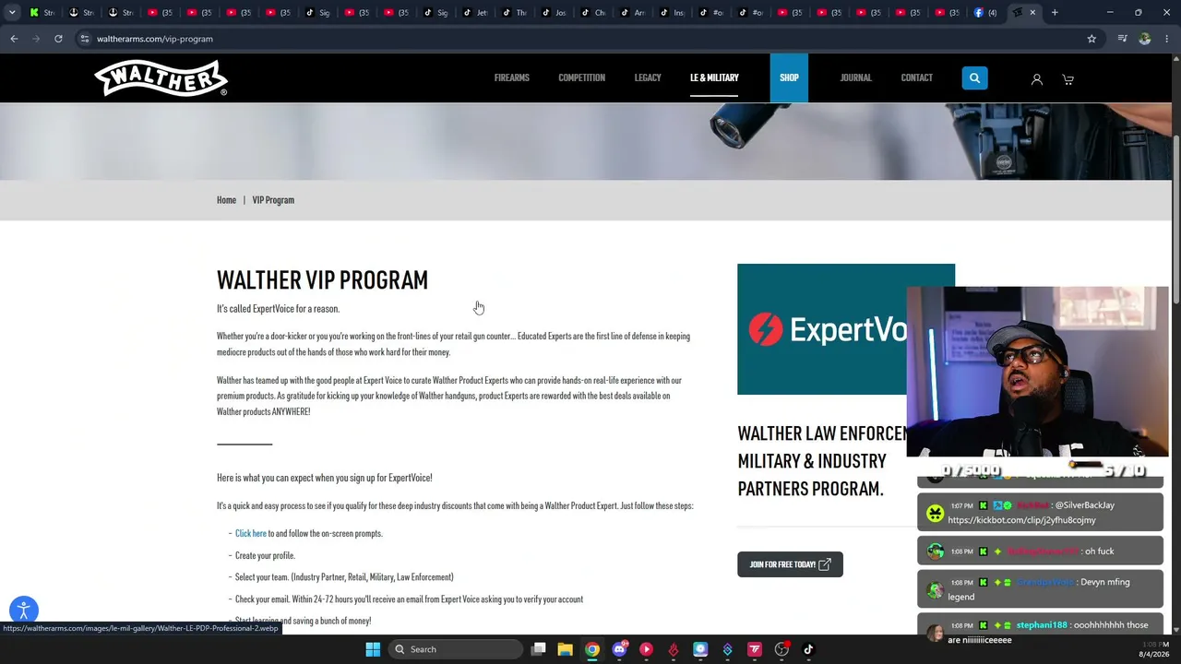1181x664 pixels.
Task: Open the red play-button app on taskbar
Action: pos(646,649)
